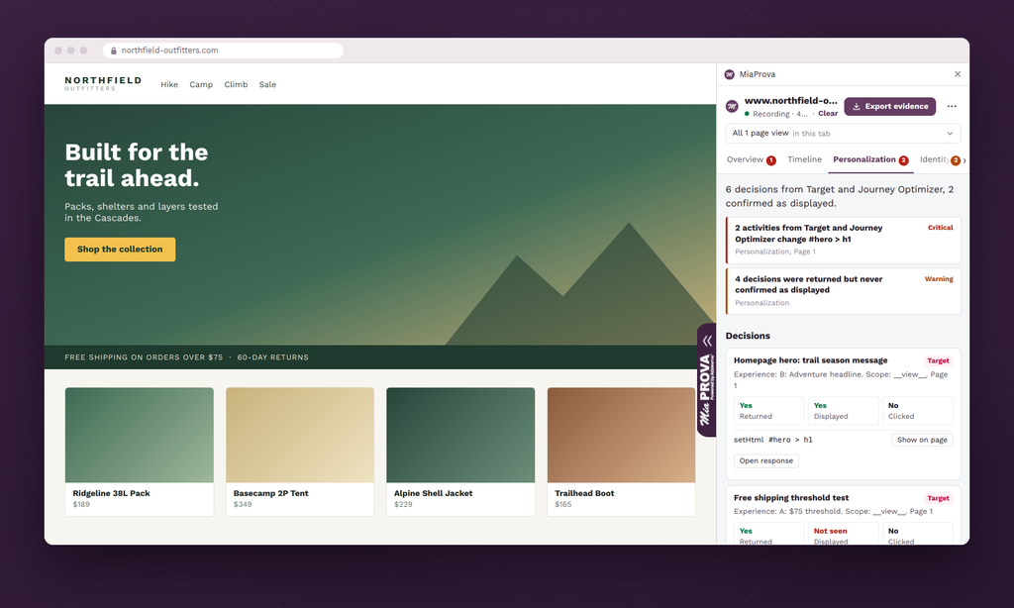
Task: Select the Personalization tab
Action: point(870,159)
